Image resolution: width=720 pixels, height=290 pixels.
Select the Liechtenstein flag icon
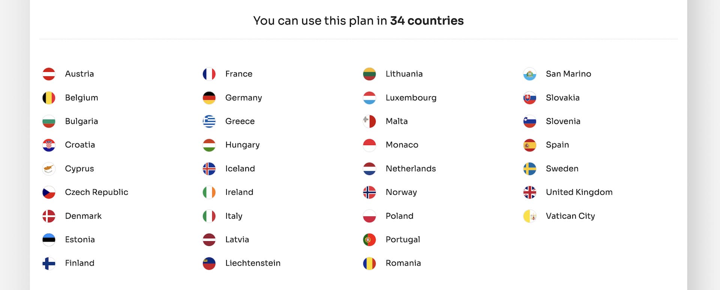tap(209, 263)
